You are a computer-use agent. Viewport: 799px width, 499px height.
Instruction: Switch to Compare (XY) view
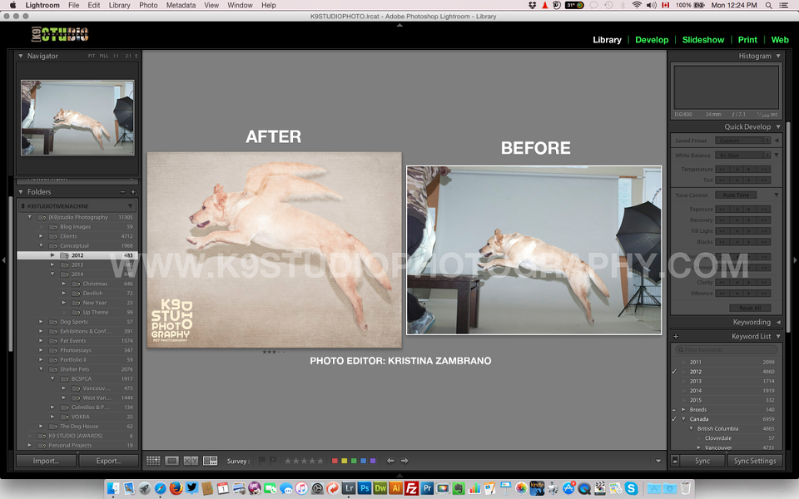191,461
